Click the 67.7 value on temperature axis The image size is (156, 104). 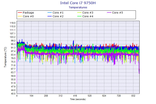click(13, 69)
